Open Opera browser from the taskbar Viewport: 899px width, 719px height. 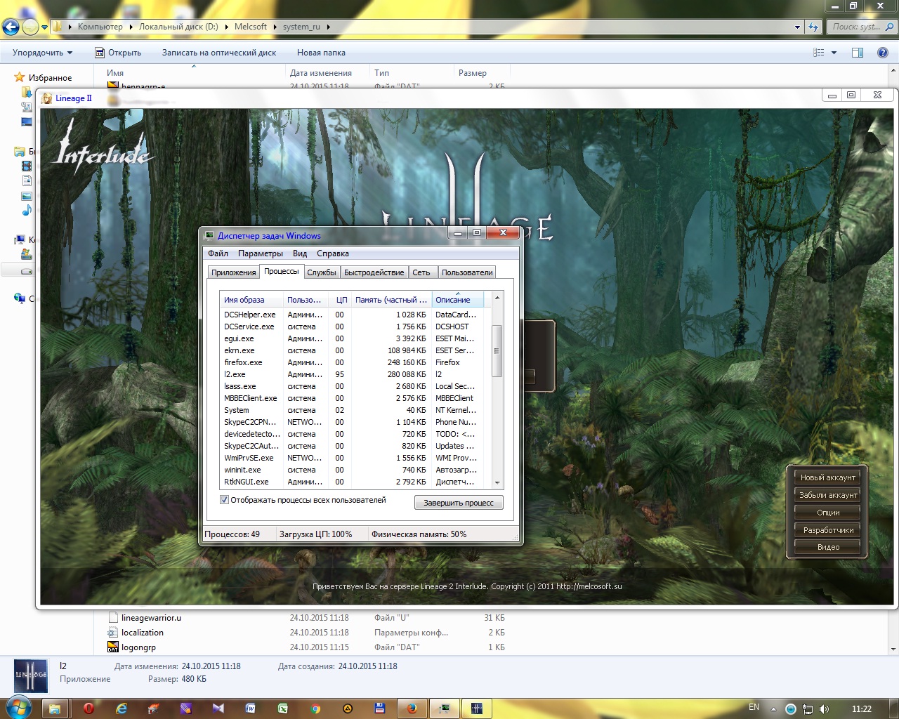click(88, 708)
